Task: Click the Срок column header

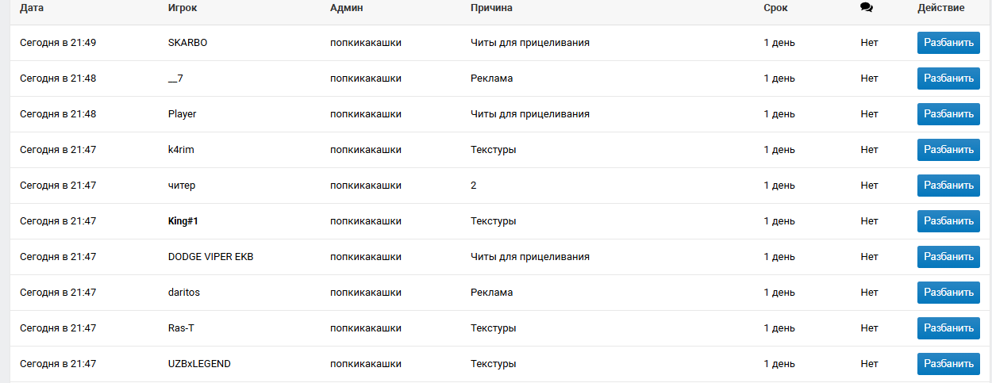Action: tap(775, 8)
